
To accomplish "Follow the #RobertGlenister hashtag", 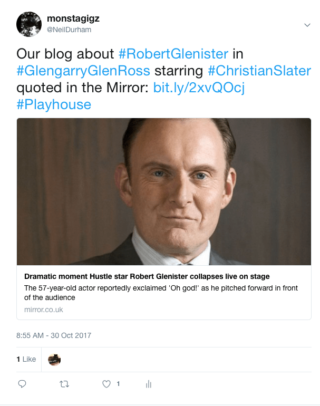I will [173, 54].
